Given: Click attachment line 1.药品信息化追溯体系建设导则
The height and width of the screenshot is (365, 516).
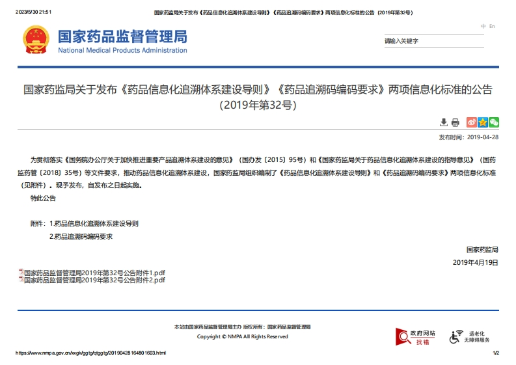Looking at the screenshot, I should pos(94,224).
